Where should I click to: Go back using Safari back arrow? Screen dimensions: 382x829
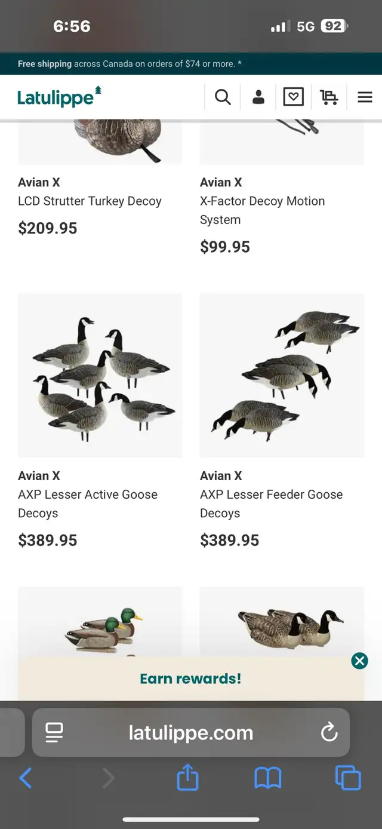pyautogui.click(x=26, y=778)
